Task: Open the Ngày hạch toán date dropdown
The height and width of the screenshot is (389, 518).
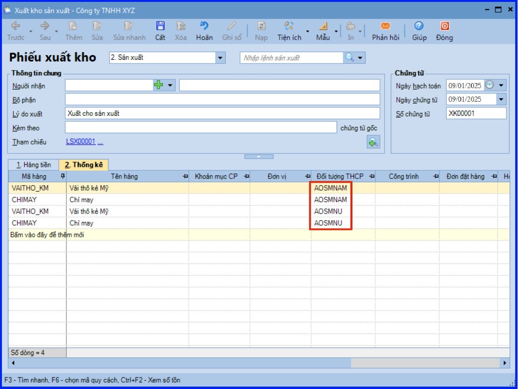Action: pos(501,85)
